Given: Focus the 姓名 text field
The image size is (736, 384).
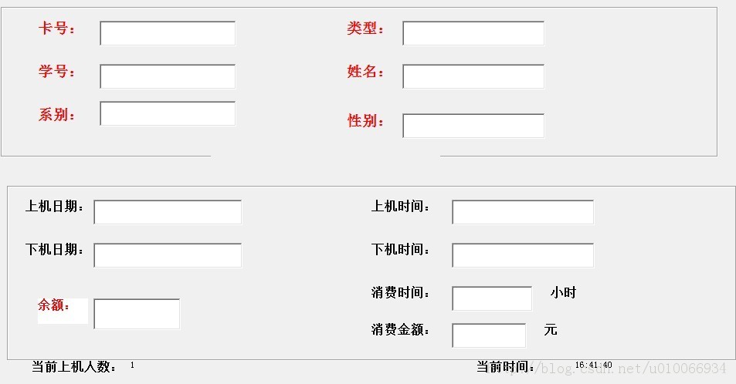Looking at the screenshot, I should tap(473, 76).
